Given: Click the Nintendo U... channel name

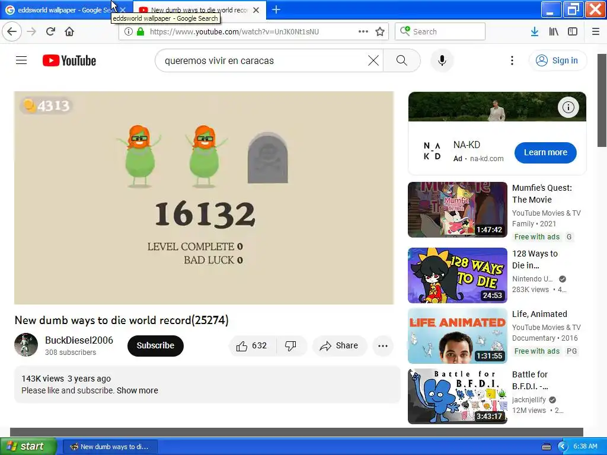Looking at the screenshot, I should coord(532,278).
